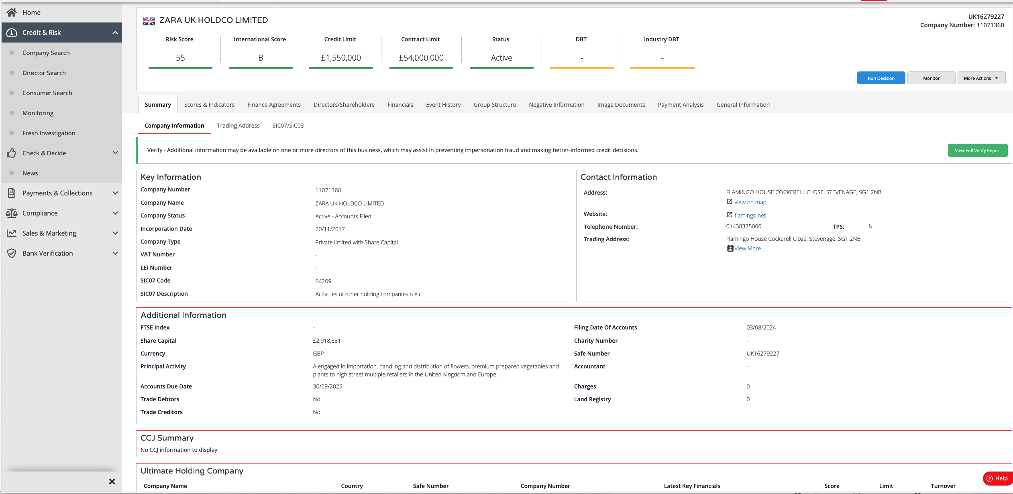
Task: Switch to the Financials tab
Action: [x=400, y=105]
